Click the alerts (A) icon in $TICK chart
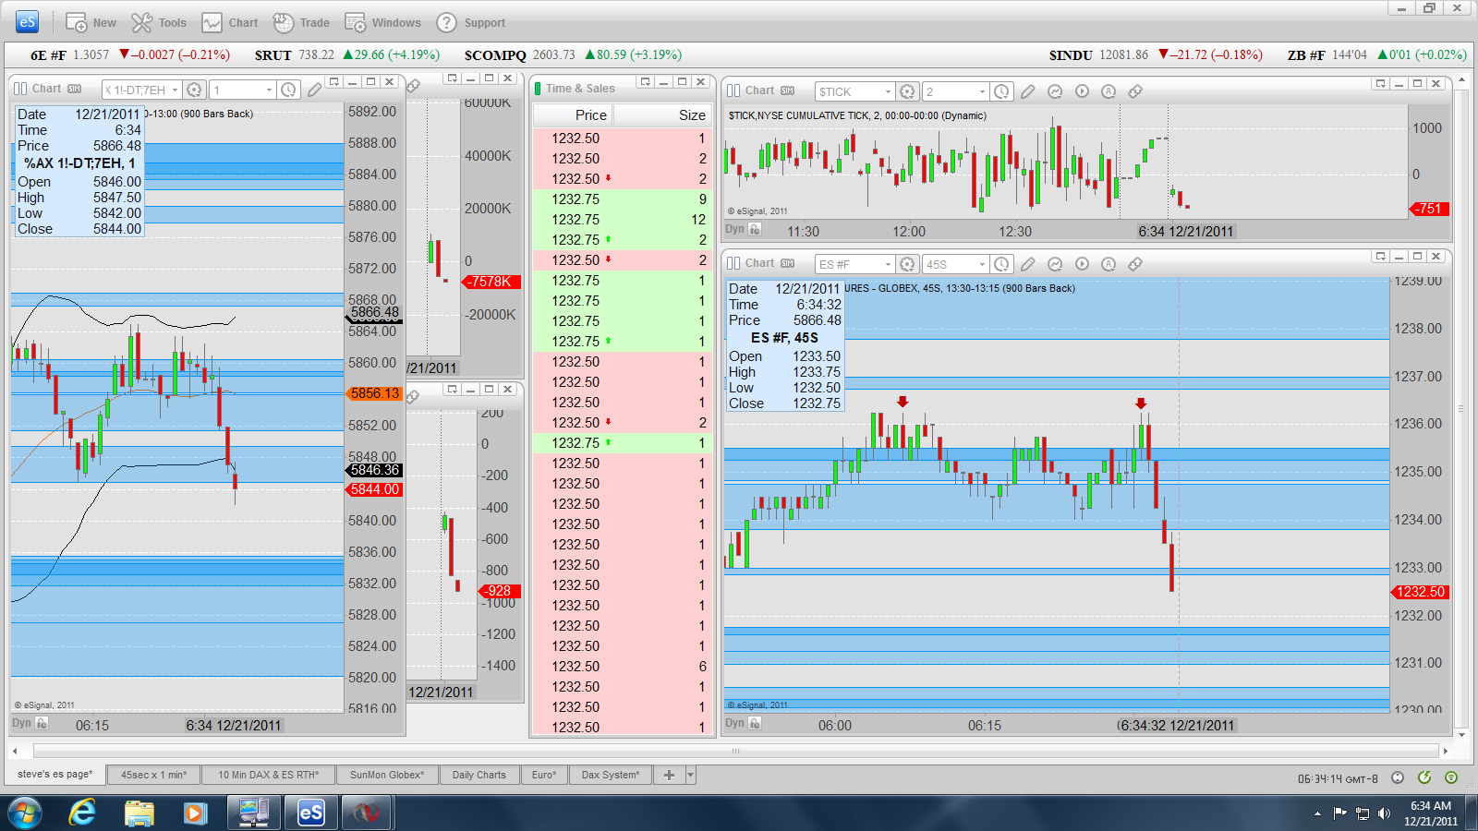Viewport: 1478px width, 831px height. pos(1108,91)
